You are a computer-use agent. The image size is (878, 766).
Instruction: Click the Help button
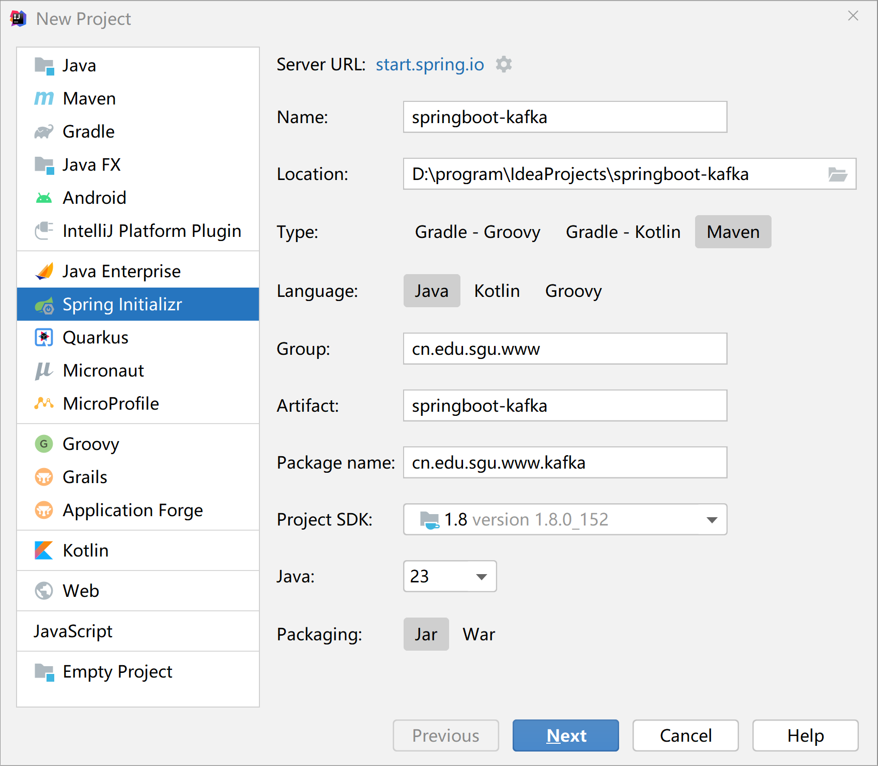click(806, 735)
